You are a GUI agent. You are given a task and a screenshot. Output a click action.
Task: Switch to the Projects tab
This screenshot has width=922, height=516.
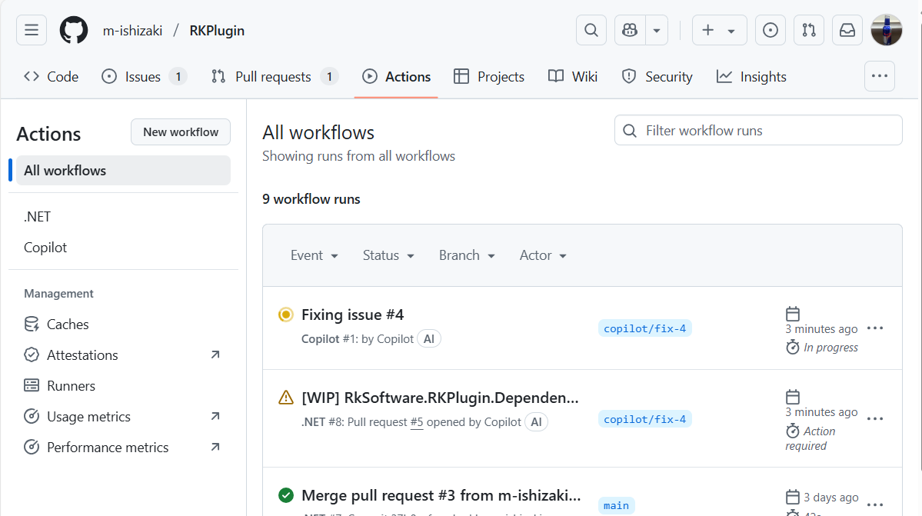[489, 76]
